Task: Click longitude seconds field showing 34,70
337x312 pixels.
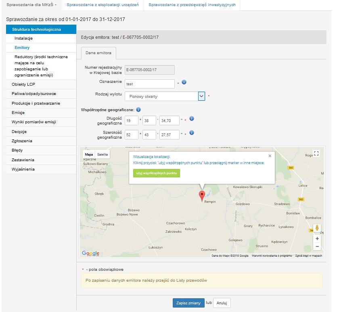Action: 170,120
